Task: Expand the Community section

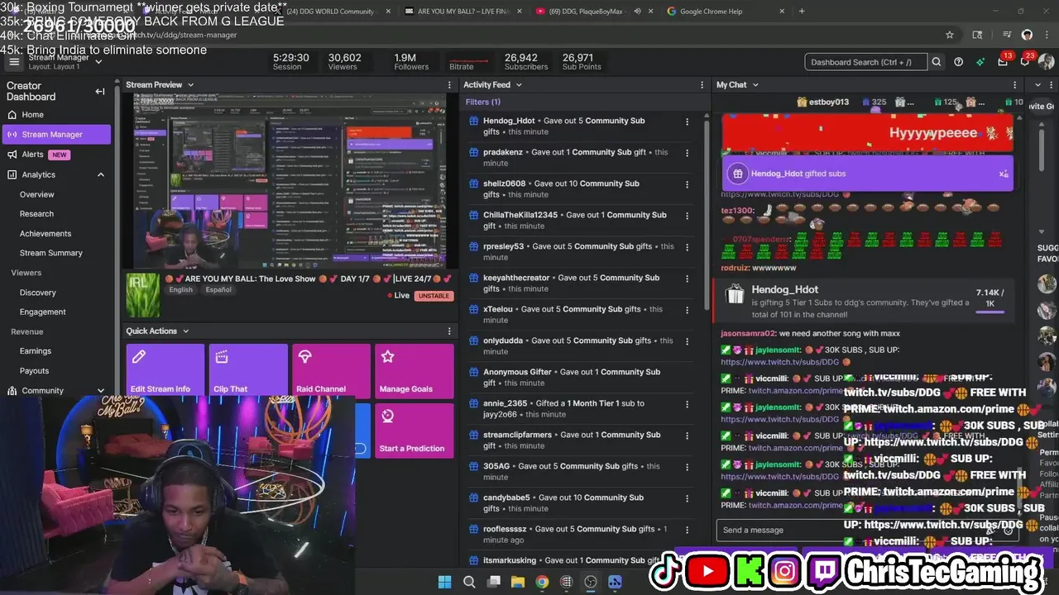Action: point(101,391)
